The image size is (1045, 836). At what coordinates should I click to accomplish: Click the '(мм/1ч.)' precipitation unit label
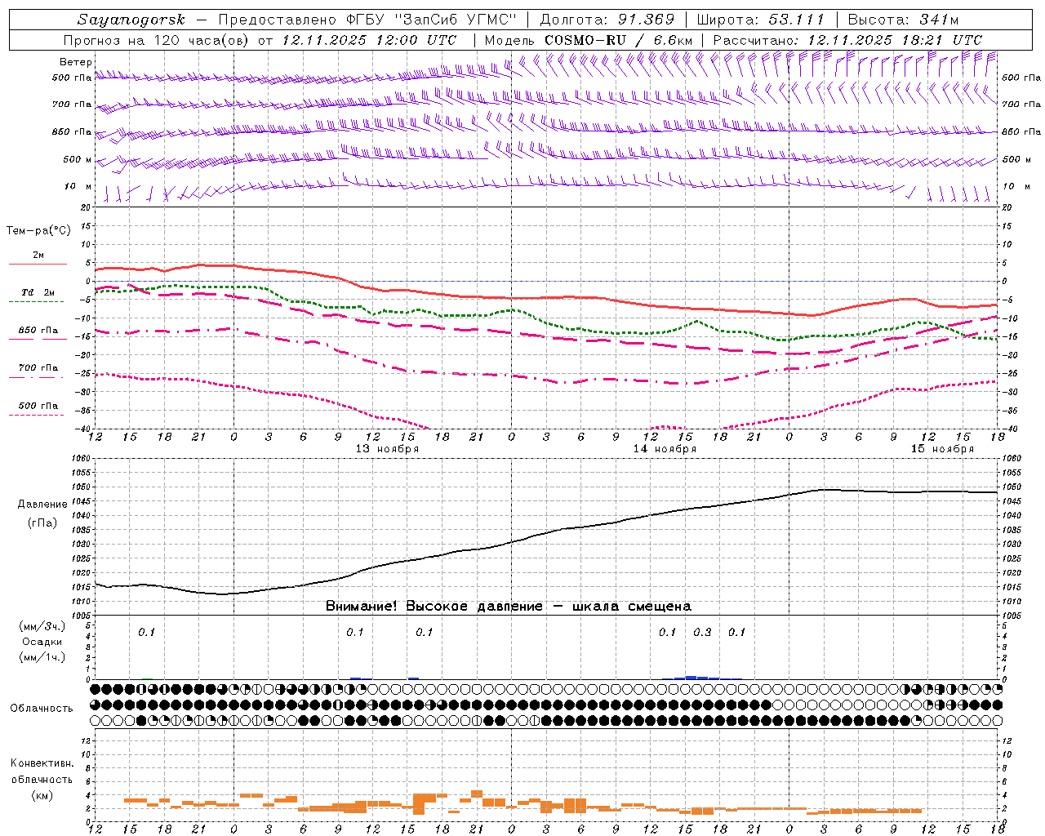[x=42, y=657]
